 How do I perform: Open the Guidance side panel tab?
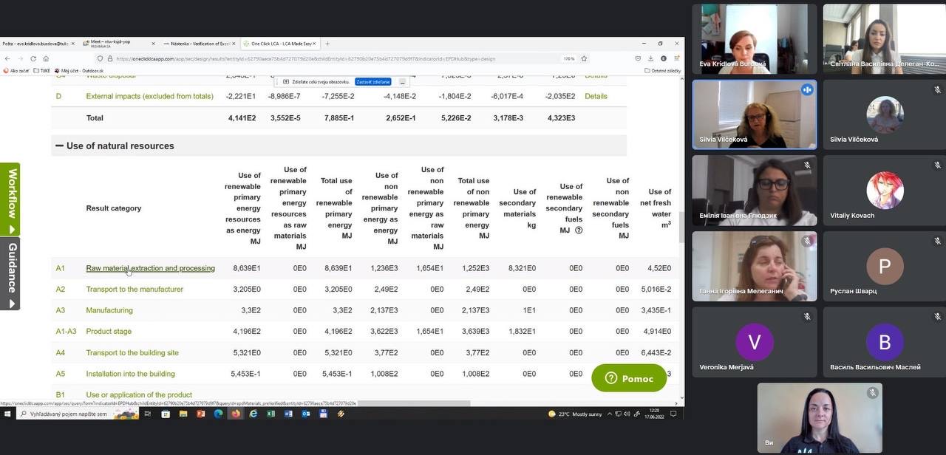[10, 274]
